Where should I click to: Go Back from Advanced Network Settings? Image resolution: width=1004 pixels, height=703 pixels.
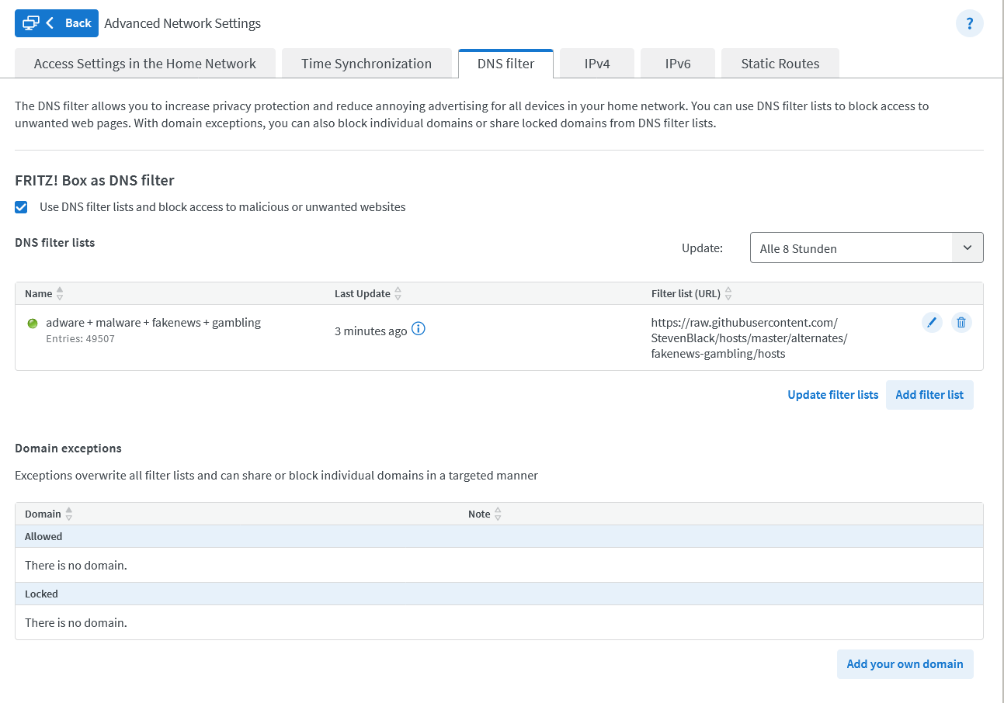click(x=57, y=23)
